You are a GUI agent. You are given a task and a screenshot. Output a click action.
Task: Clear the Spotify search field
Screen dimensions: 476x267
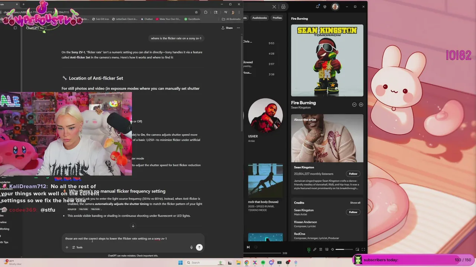(x=274, y=7)
